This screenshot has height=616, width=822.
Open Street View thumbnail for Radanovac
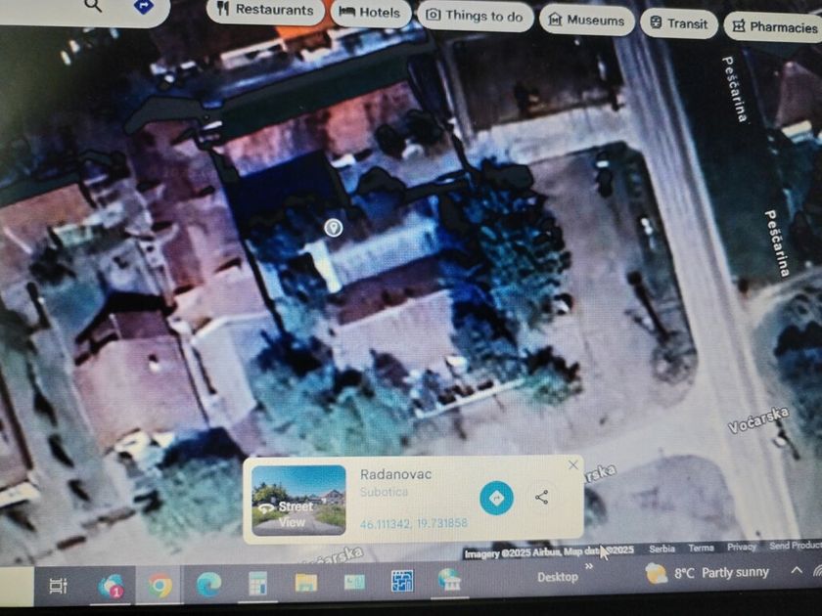coord(298,500)
